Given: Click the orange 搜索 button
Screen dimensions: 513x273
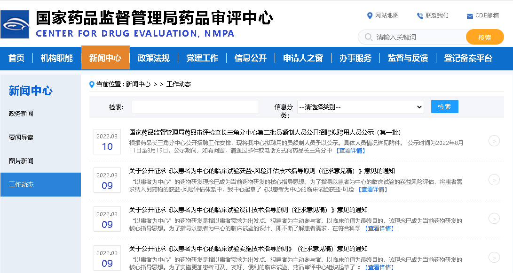Looking at the screenshot, I should [485, 37].
